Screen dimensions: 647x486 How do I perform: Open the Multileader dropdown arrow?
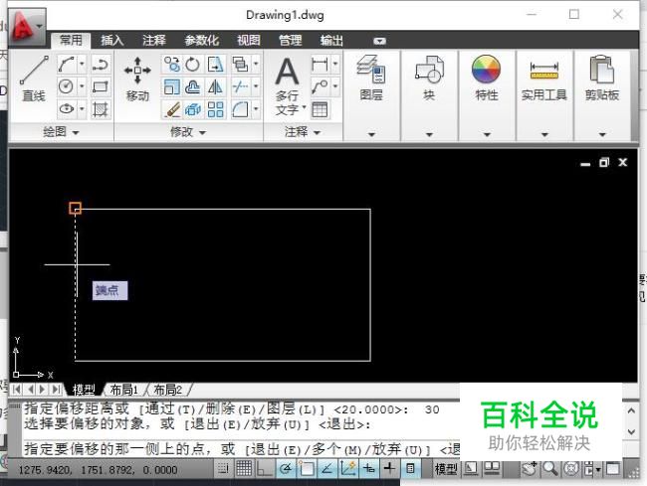tap(335, 86)
